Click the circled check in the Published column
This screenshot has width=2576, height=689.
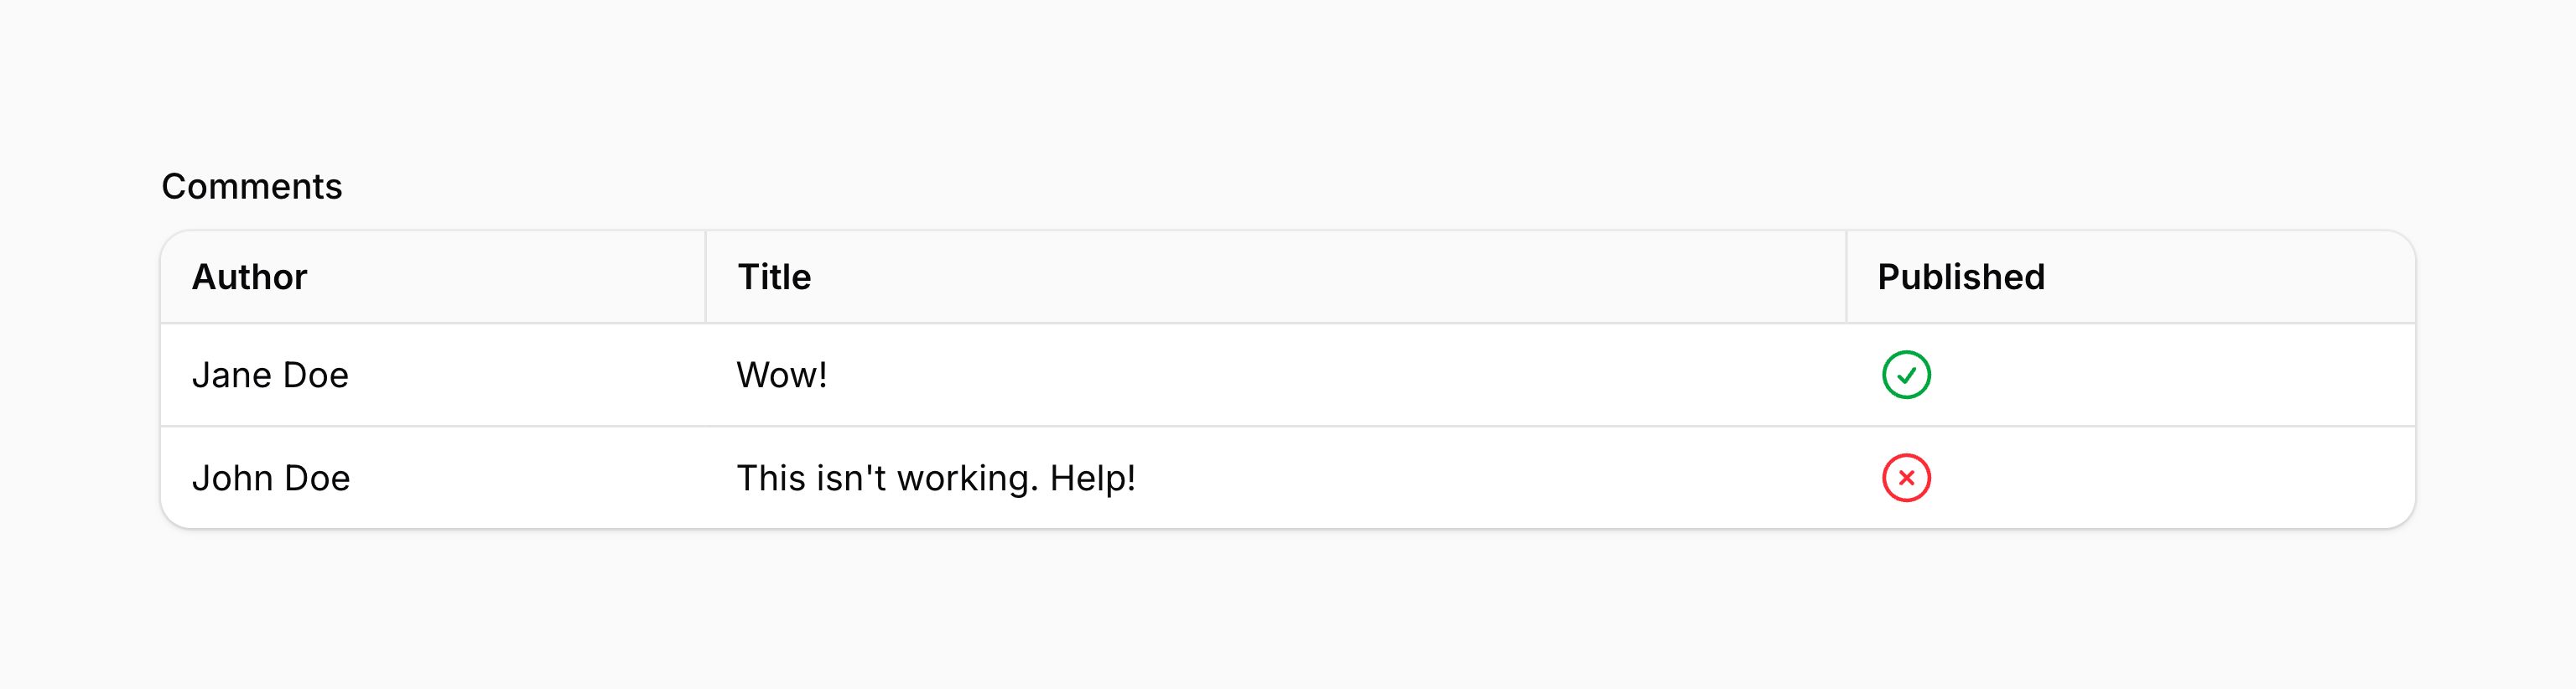(x=1906, y=375)
